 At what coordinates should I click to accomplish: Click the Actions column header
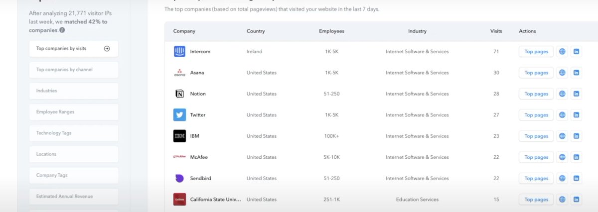[527, 31]
